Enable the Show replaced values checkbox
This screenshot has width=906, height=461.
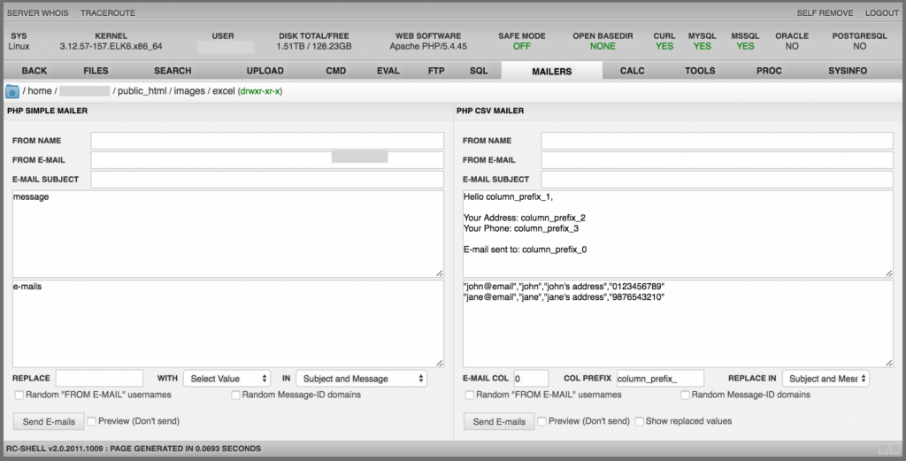pos(640,421)
